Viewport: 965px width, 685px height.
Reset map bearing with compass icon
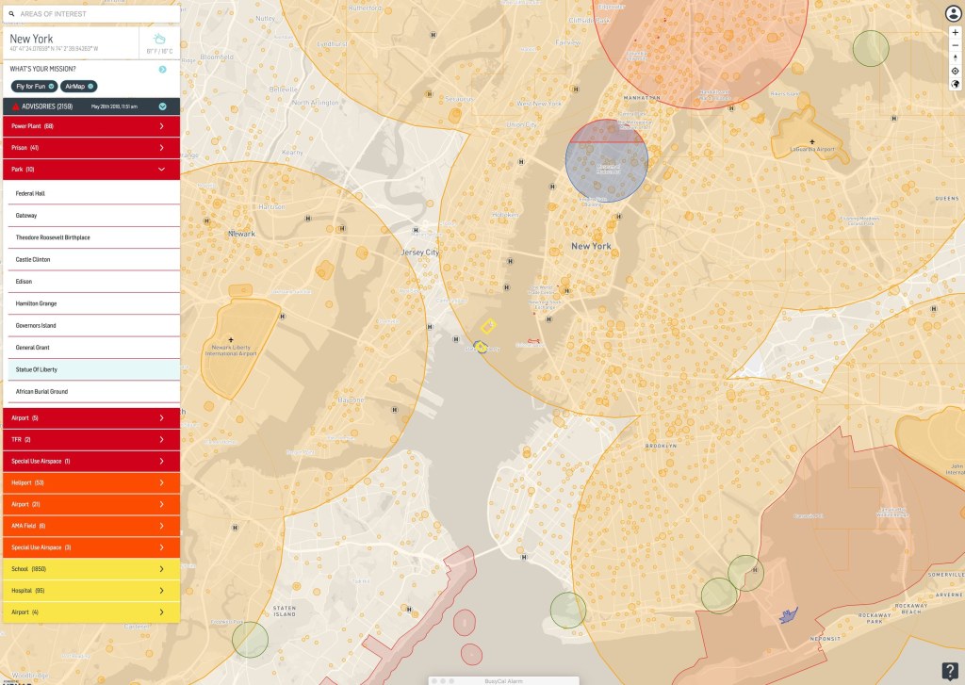(955, 58)
